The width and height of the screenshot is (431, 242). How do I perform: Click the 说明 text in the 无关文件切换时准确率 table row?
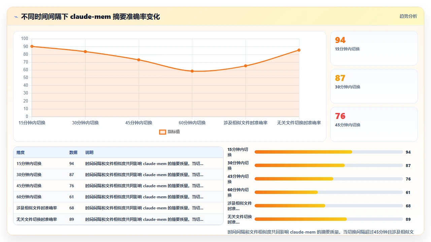click(x=144, y=219)
